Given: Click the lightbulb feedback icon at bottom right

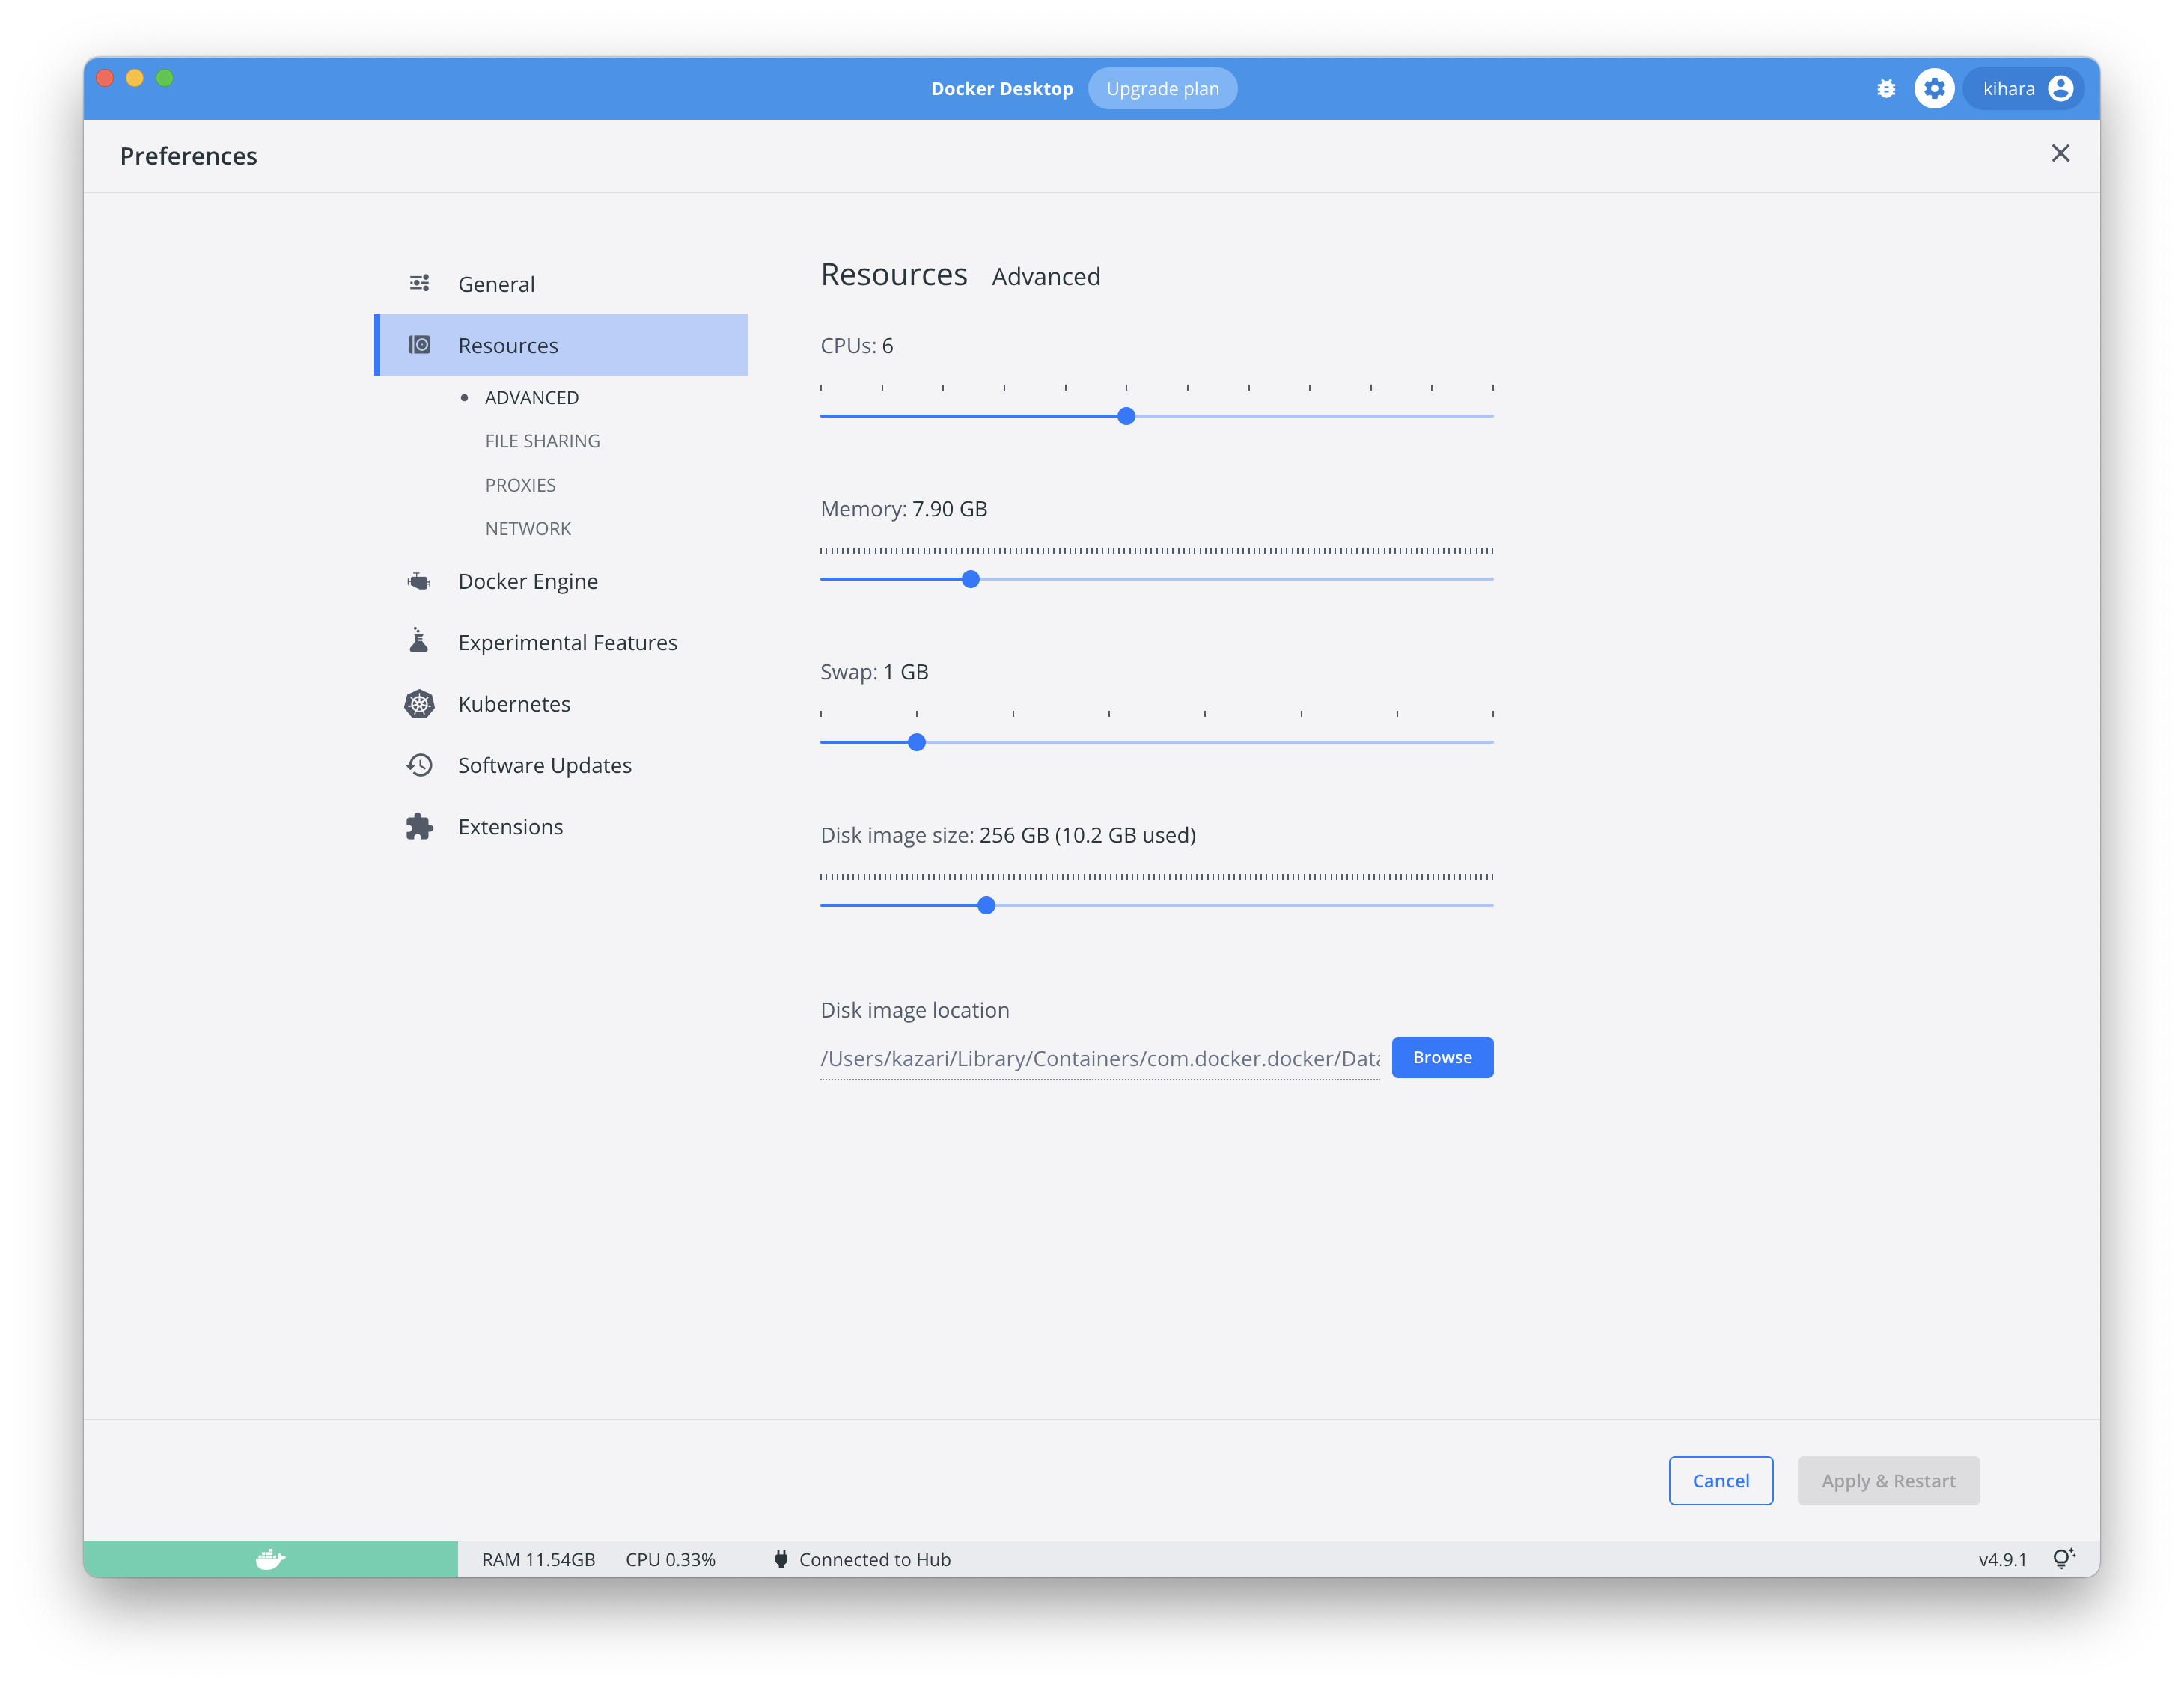Looking at the screenshot, I should click(2062, 1558).
